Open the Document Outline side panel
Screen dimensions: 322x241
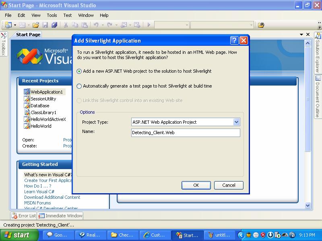(x=318, y=97)
